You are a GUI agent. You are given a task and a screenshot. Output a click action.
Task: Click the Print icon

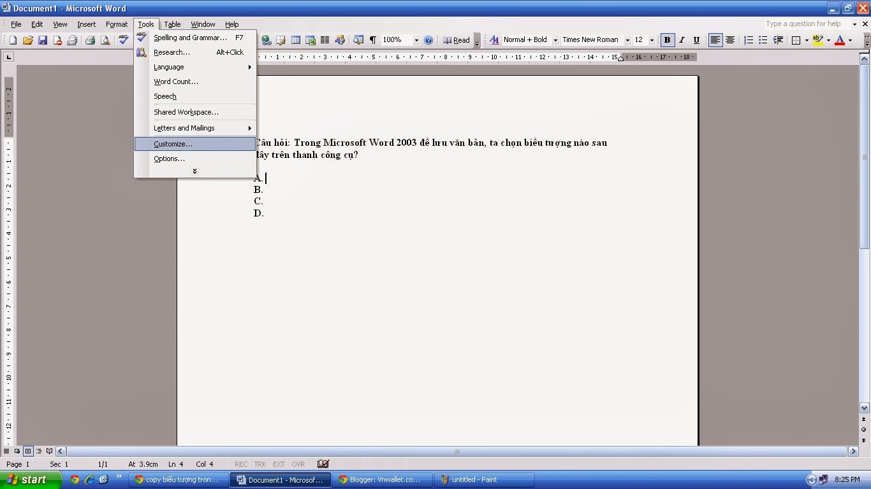[90, 40]
